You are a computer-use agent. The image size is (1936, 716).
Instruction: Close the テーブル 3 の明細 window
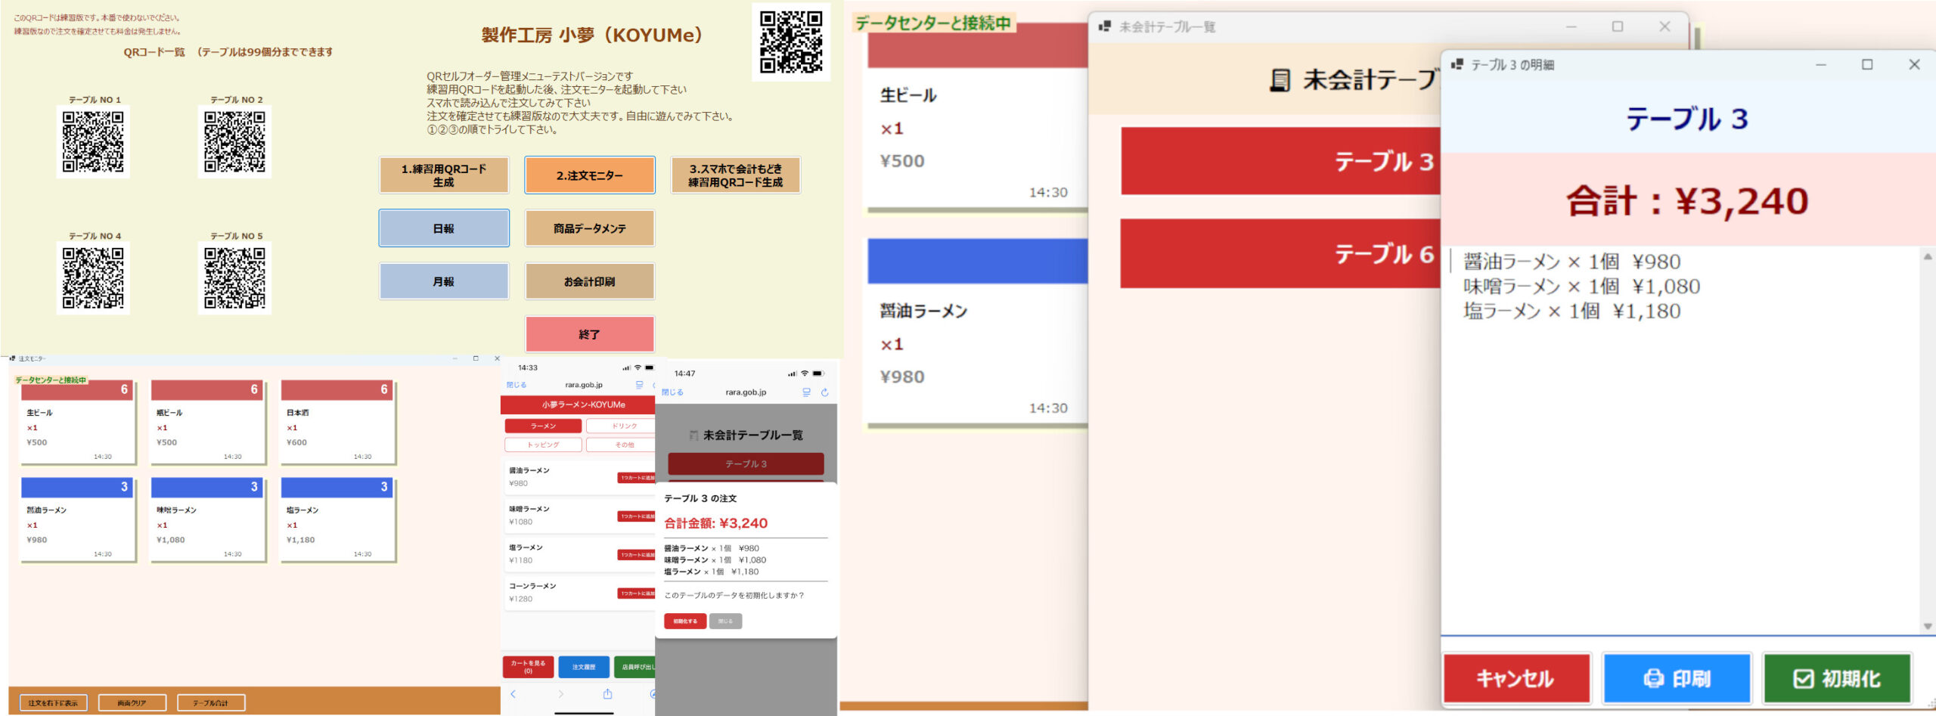(x=1914, y=65)
